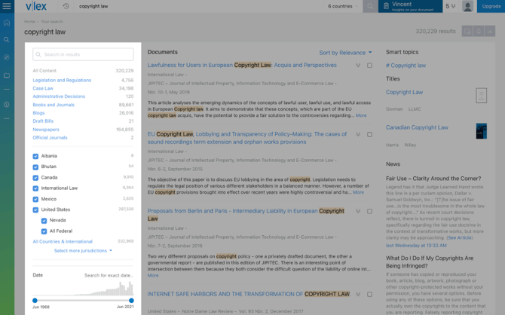Open Internet Safe Harbors article title
The height and width of the screenshot is (315, 505).
point(249,294)
